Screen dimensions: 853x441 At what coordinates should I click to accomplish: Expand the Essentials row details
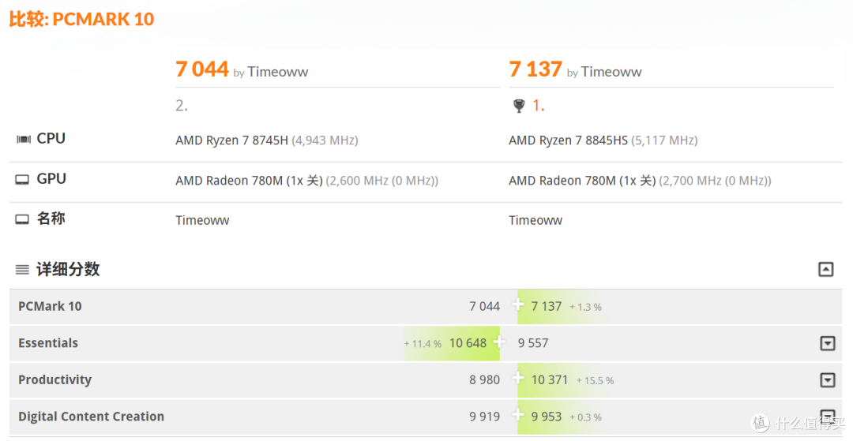(x=827, y=343)
